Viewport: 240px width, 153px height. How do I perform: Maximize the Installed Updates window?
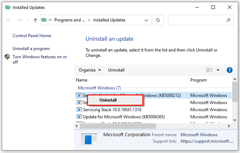click(x=213, y=7)
